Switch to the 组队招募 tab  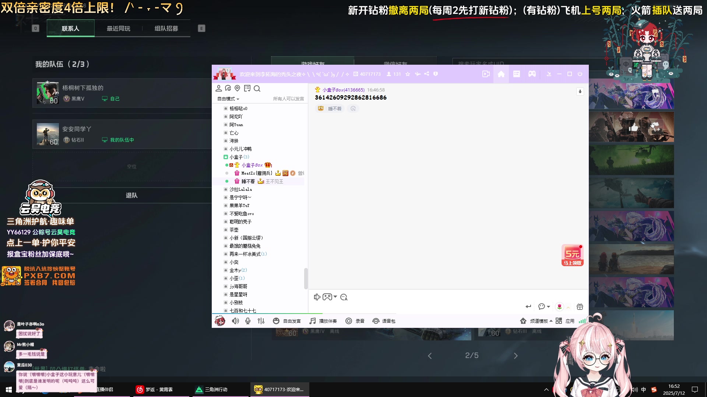coord(166,28)
